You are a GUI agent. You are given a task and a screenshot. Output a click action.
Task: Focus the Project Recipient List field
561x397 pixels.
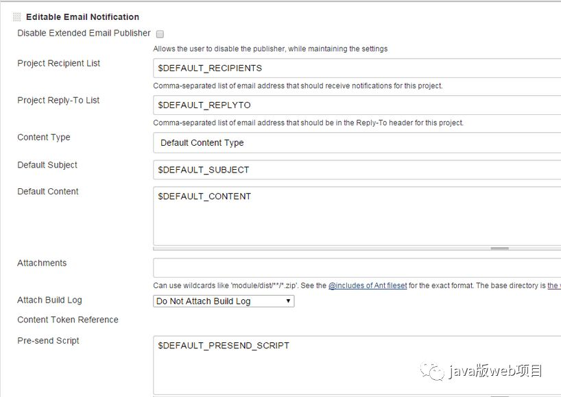(x=357, y=68)
